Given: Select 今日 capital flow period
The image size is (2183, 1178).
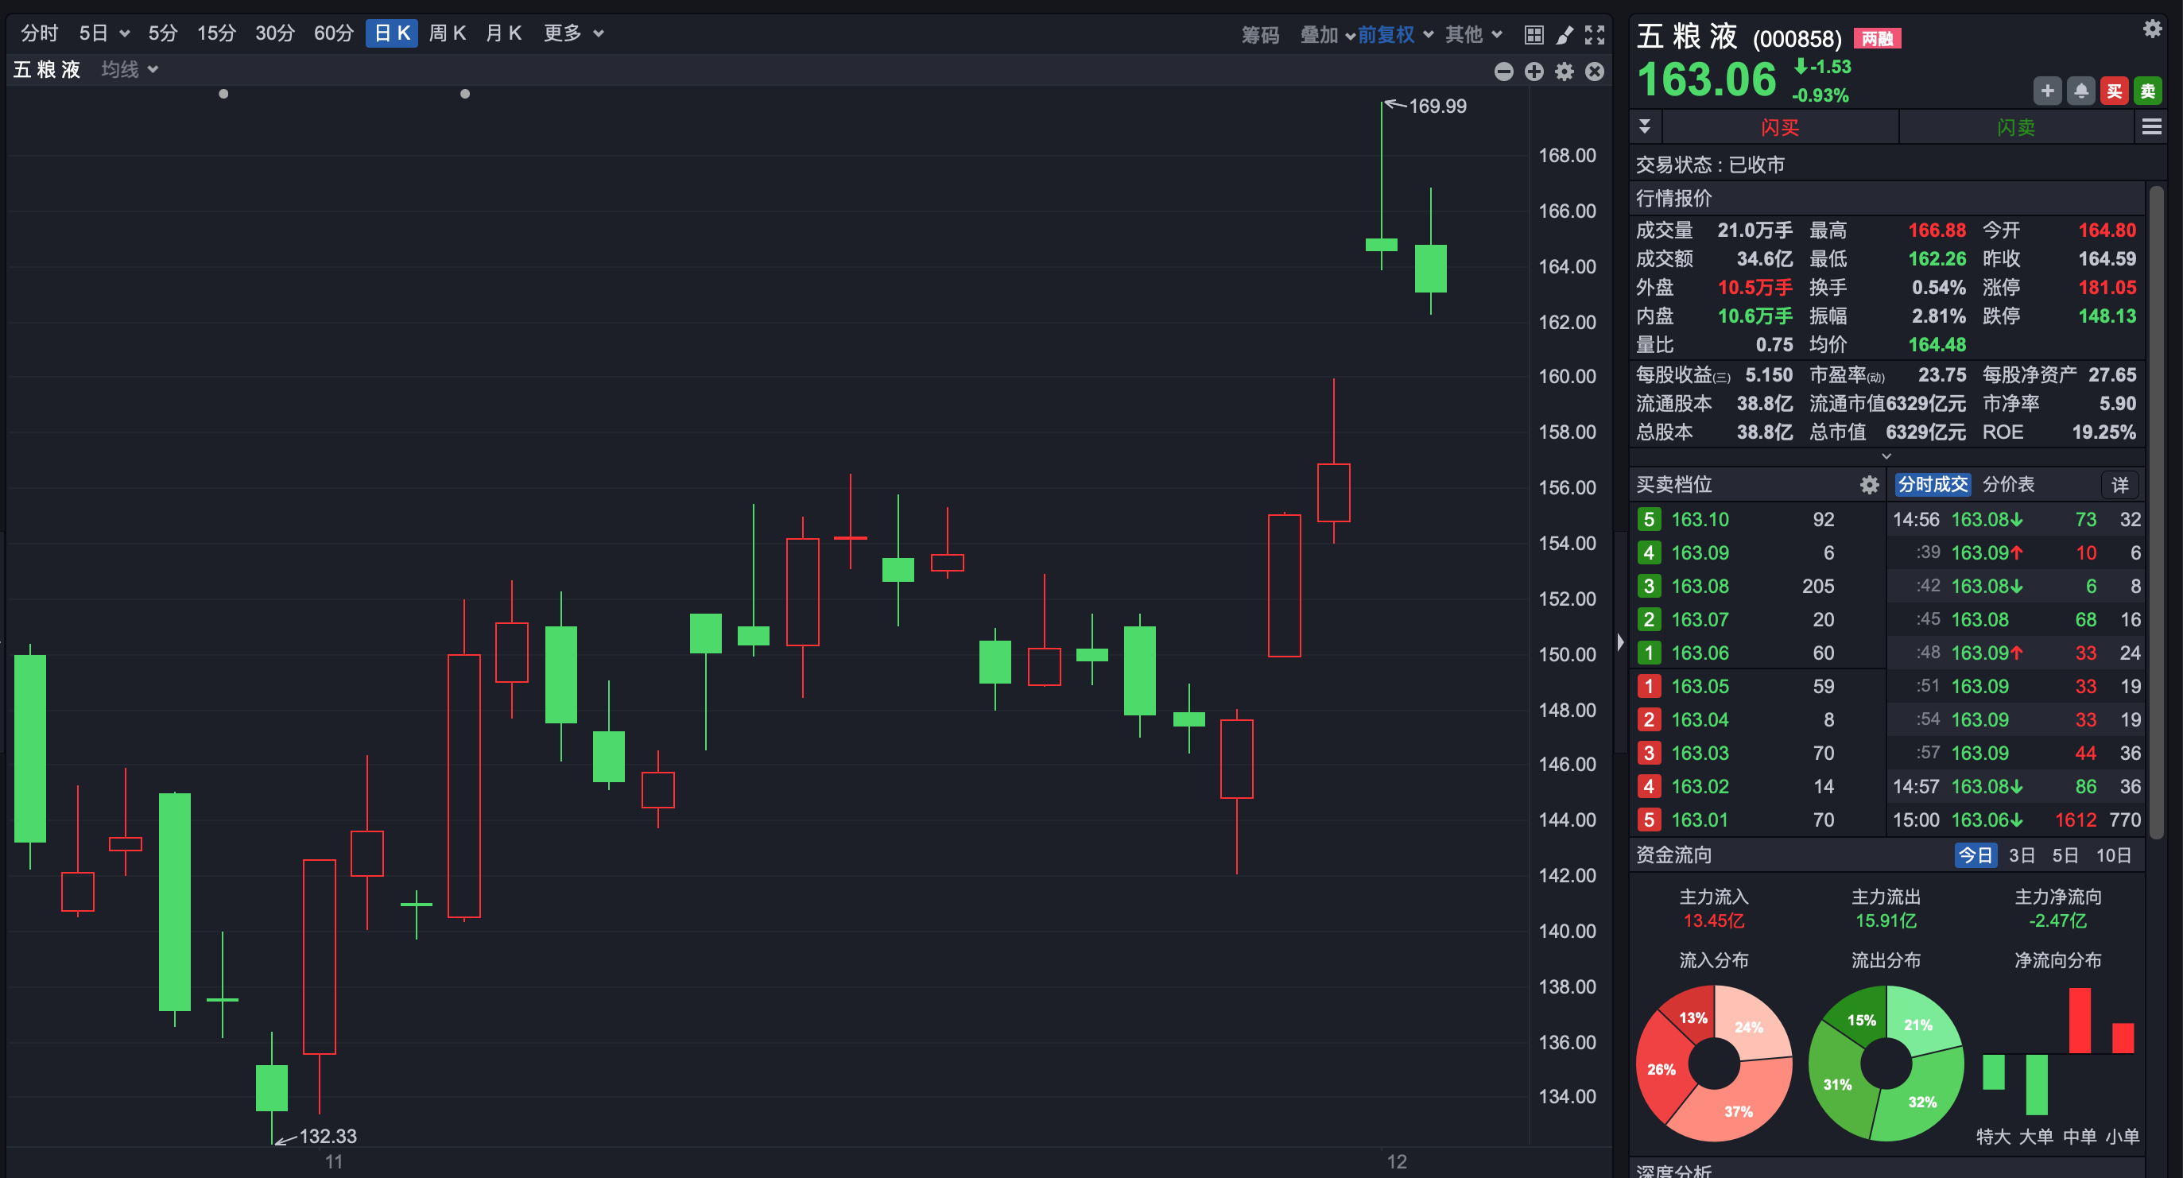Looking at the screenshot, I should click(1975, 855).
